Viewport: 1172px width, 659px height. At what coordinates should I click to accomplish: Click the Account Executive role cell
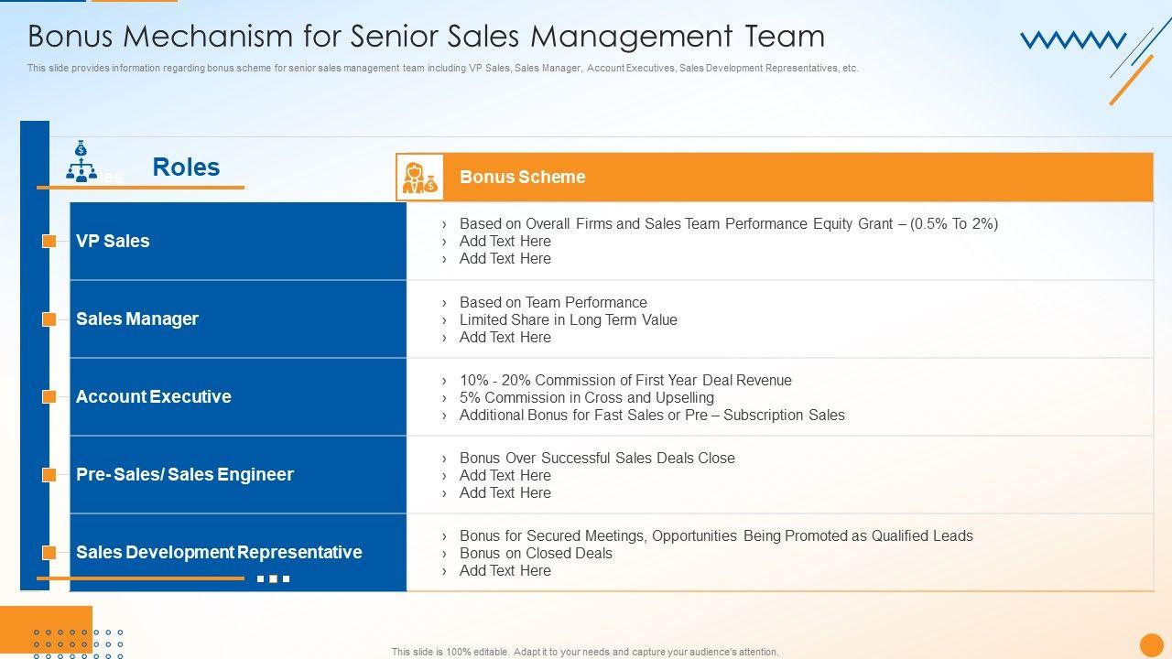click(238, 397)
